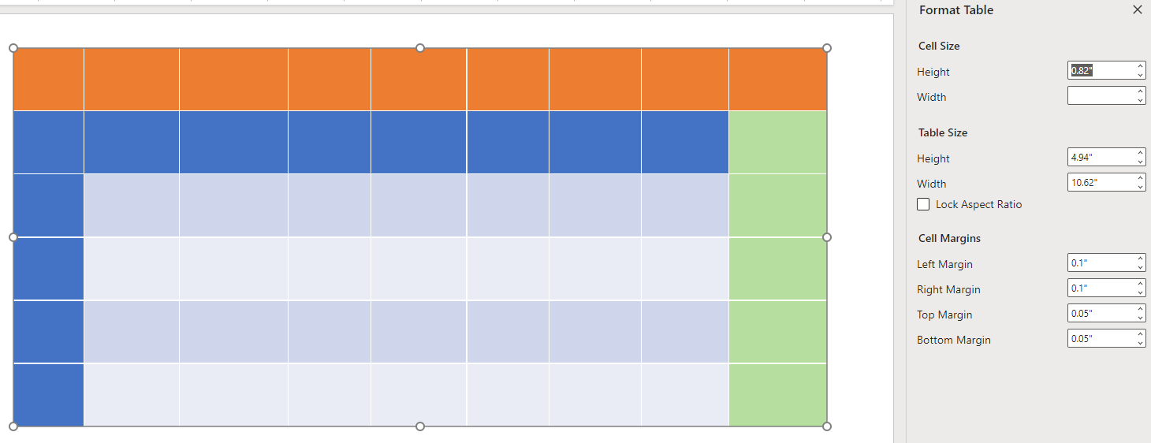Click the Cell Size Height field
The width and height of the screenshot is (1151, 443).
pos(1101,71)
